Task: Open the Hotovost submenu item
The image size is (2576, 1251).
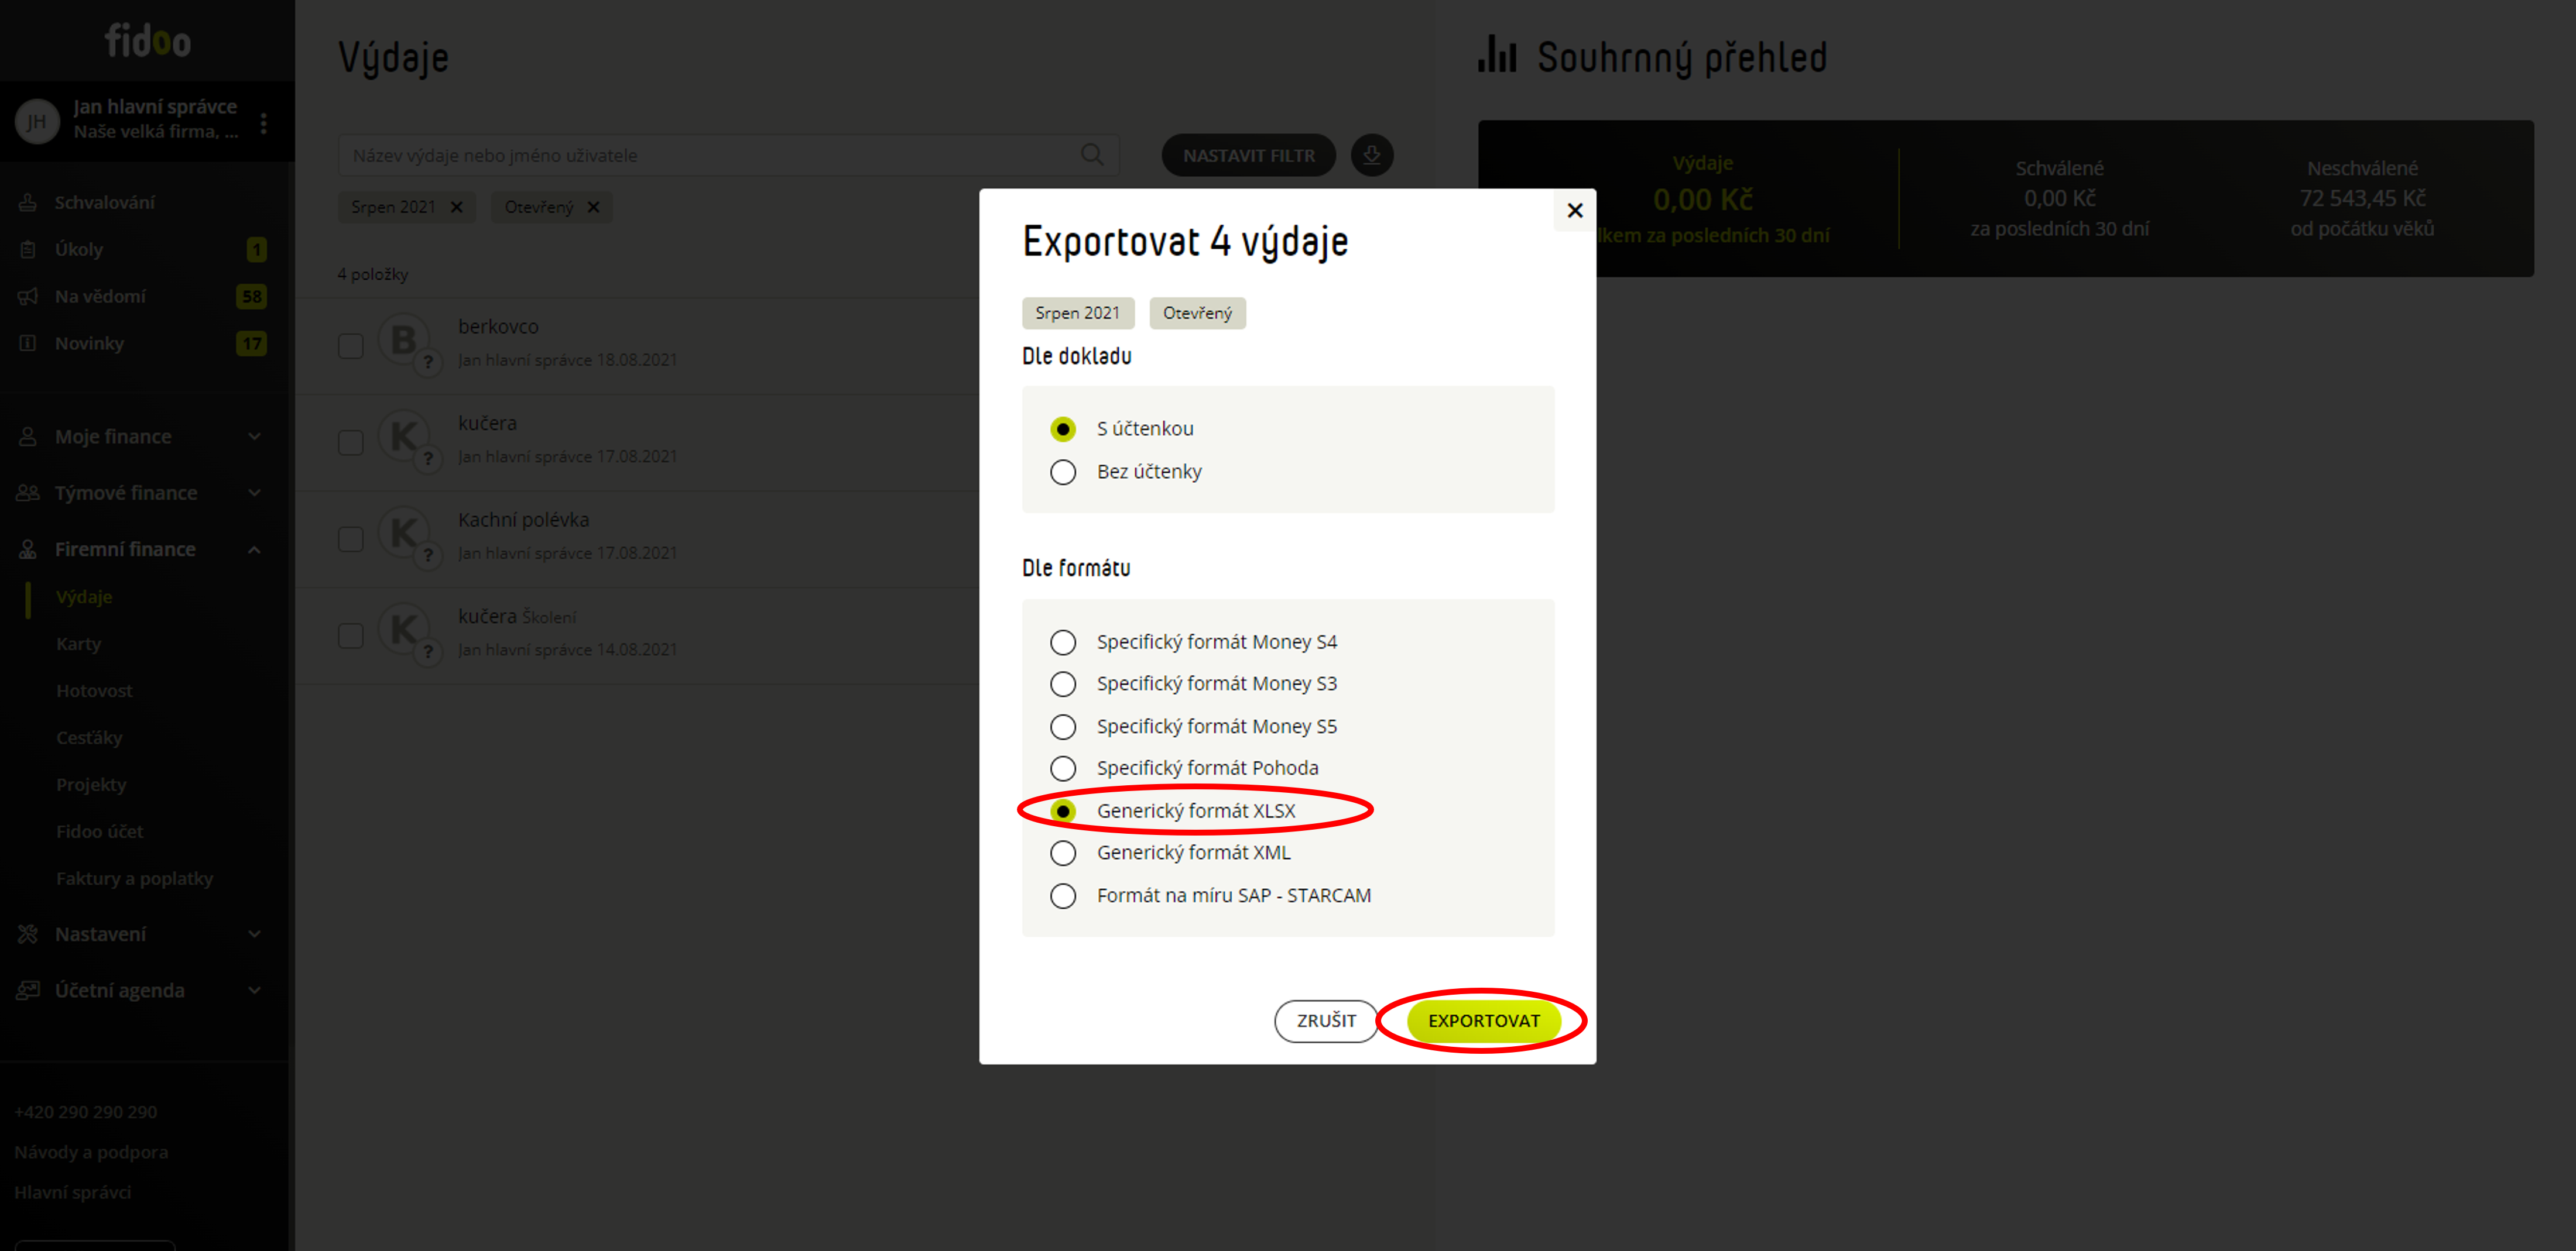Action: coord(94,692)
